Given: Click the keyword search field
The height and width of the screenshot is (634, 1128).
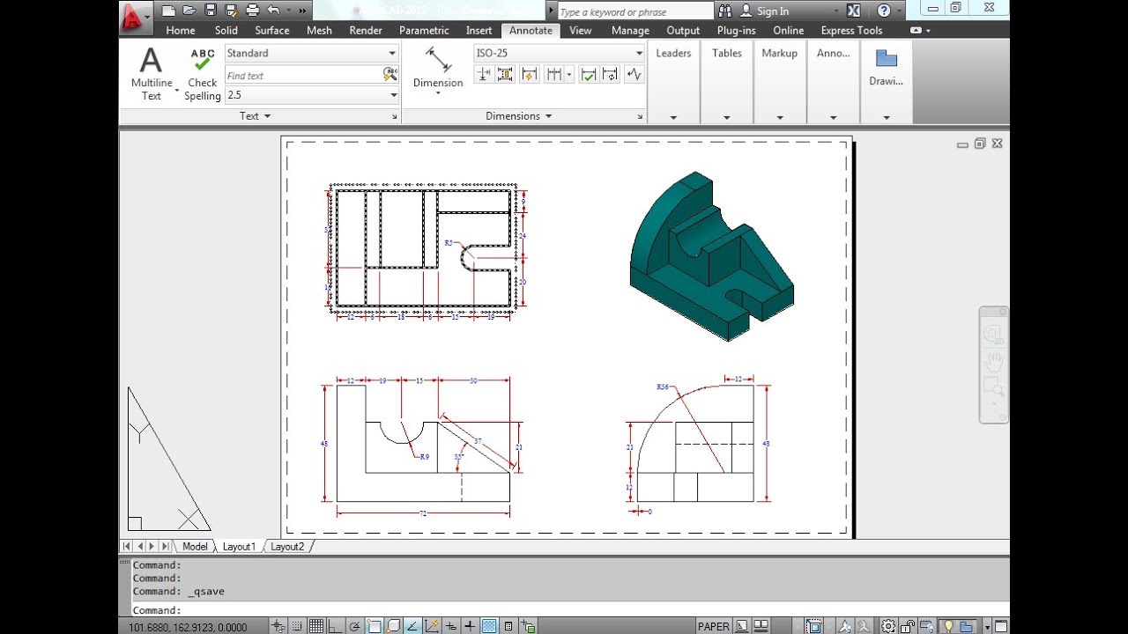Looking at the screenshot, I should 635,11.
